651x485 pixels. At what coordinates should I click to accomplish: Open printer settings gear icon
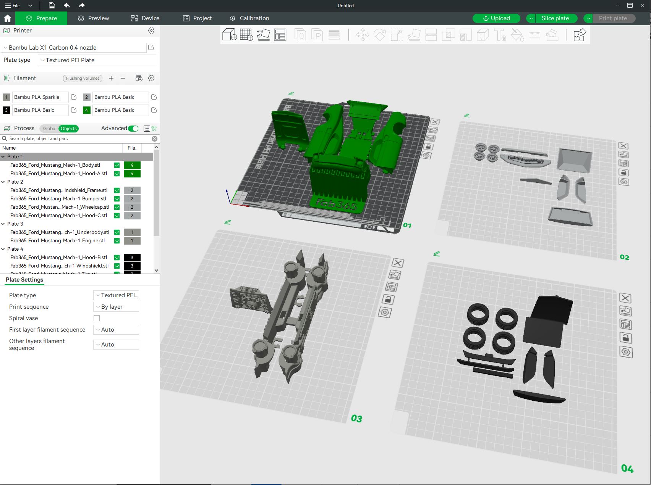151,31
